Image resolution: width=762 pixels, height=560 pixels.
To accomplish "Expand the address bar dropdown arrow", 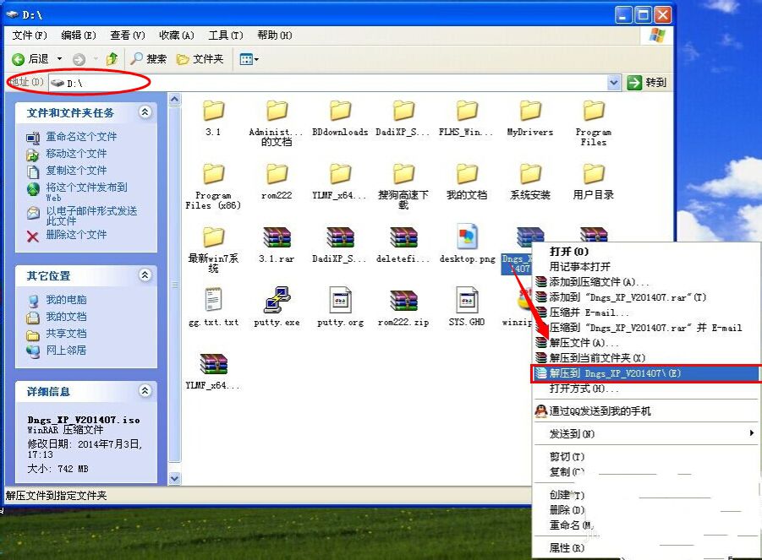I will (x=614, y=83).
